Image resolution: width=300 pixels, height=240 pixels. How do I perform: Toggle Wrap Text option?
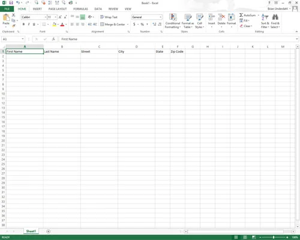(x=109, y=17)
